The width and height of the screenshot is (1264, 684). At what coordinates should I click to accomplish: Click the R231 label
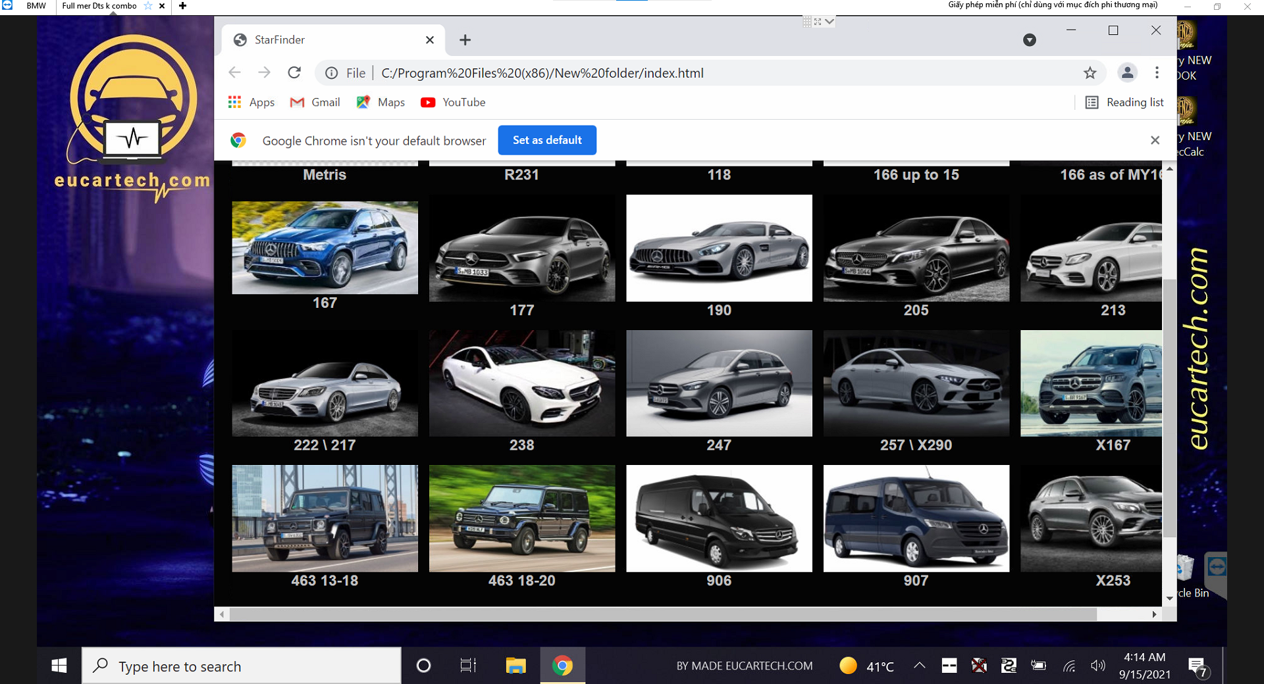[521, 175]
